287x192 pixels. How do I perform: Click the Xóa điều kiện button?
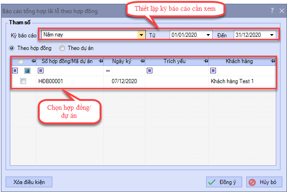pos(29,182)
